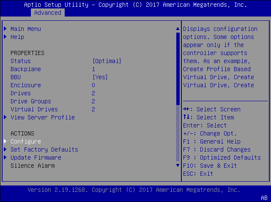Open Update Firmware

(36, 158)
